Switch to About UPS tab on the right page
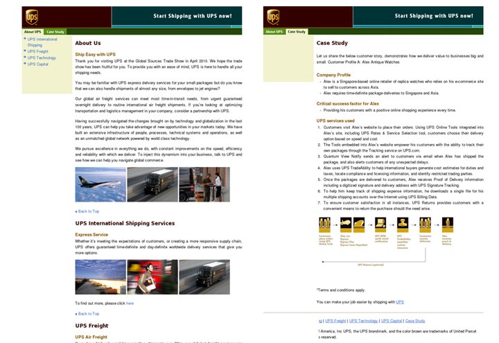The image size is (499, 343). 274,31
